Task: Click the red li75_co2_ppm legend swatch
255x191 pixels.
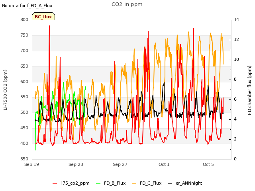Action: [55, 184]
